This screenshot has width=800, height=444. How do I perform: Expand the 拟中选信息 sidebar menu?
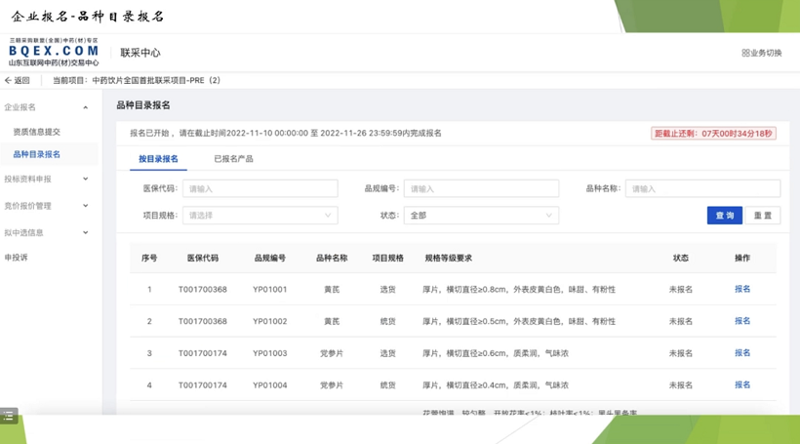click(85, 233)
